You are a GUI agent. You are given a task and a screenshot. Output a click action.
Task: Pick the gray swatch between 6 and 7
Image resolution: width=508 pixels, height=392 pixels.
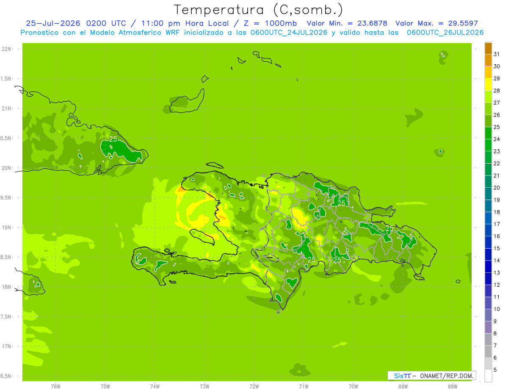[488, 351]
